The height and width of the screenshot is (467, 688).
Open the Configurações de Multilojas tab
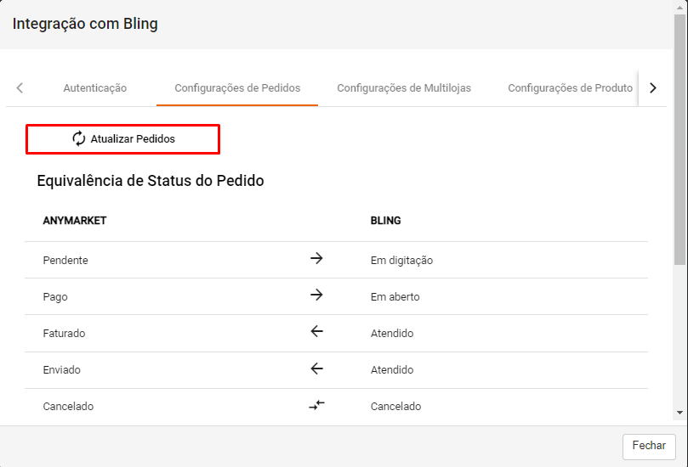(x=404, y=88)
